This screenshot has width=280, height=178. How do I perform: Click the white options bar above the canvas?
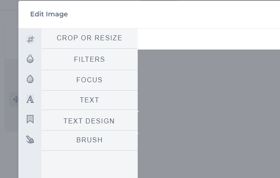pyautogui.click(x=209, y=39)
